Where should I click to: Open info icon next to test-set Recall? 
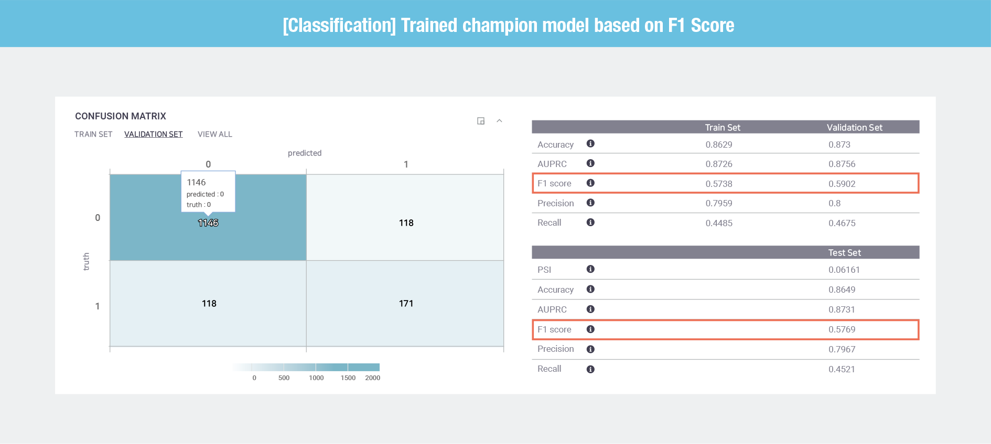590,369
